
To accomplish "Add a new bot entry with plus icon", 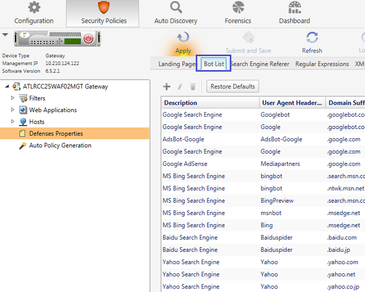I will pyautogui.click(x=166, y=87).
